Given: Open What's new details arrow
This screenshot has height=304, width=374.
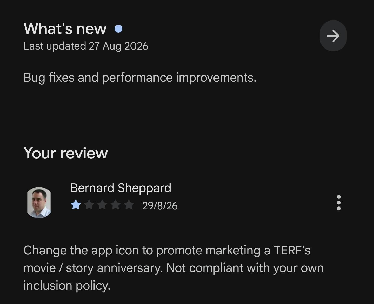Looking at the screenshot, I should (333, 36).
